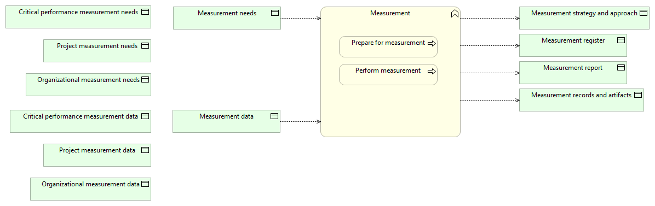655x206 pixels.
Task: Select the 'Measurement report' label
Action: pos(573,68)
